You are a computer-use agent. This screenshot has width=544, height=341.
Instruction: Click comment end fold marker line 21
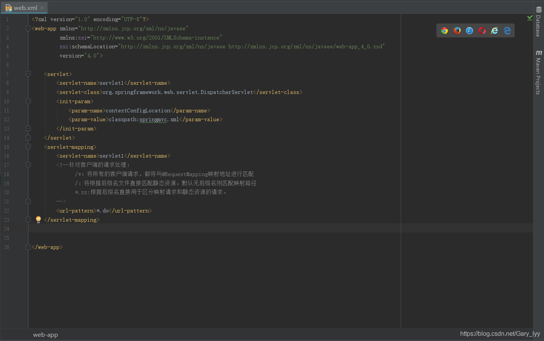[x=28, y=201]
